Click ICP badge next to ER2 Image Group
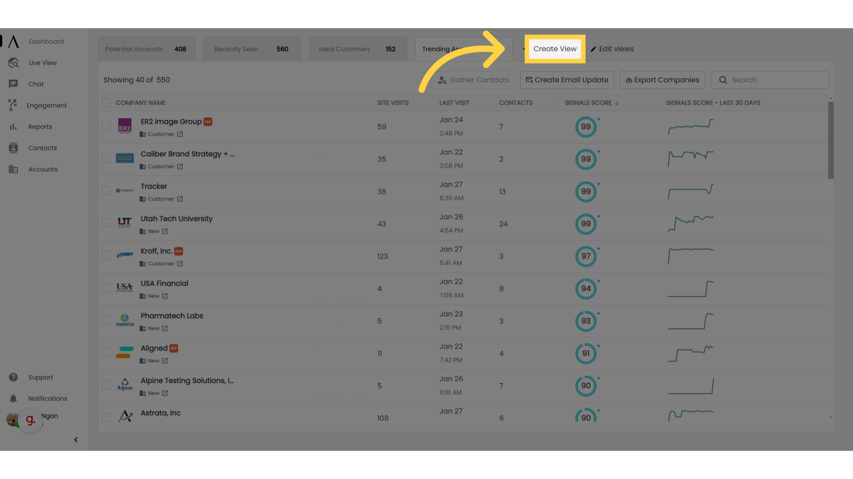853x479 pixels. tap(208, 122)
